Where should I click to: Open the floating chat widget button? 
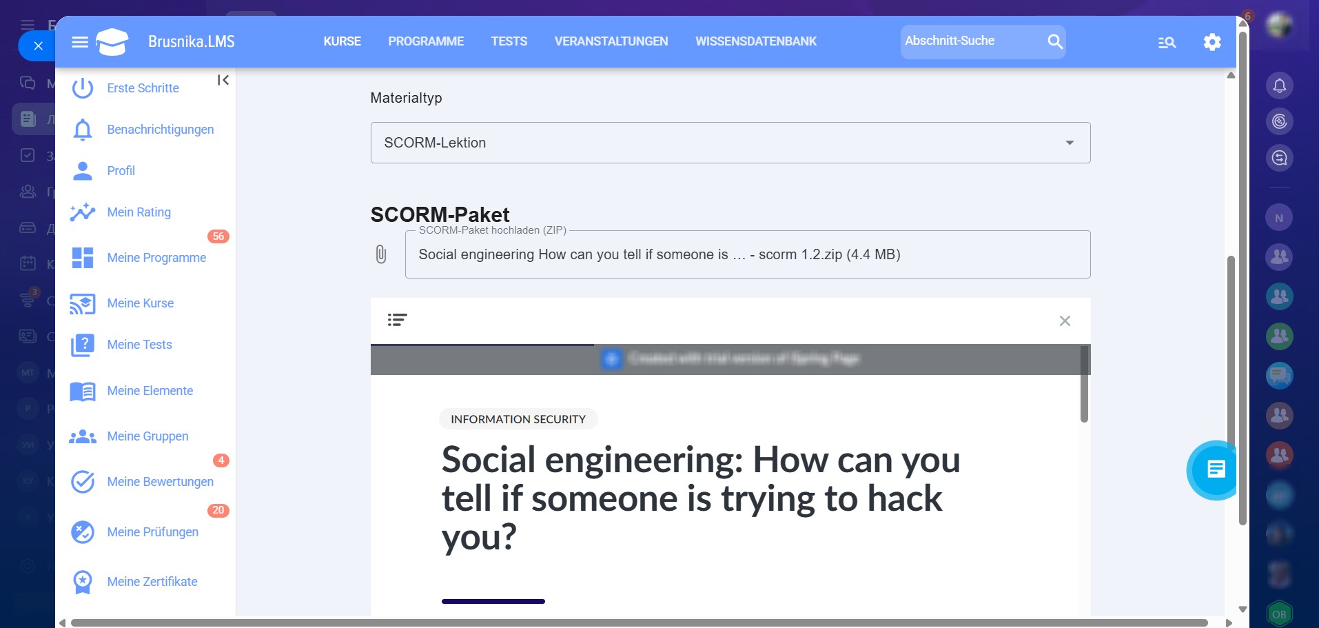point(1215,470)
